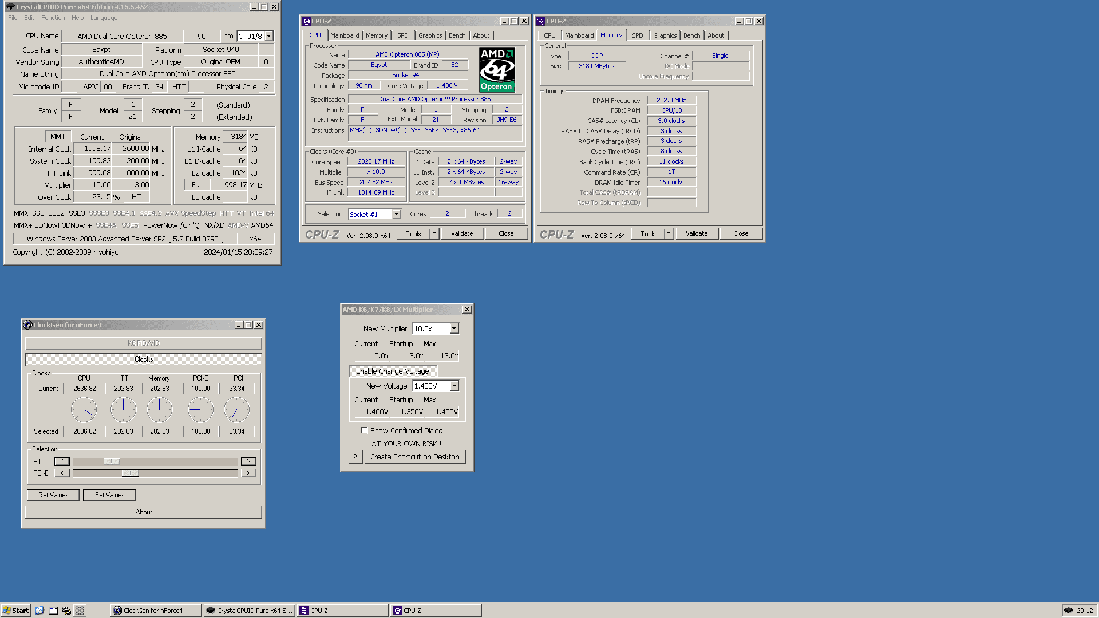
Task: Toggle Enable Change Voltage button
Action: click(x=393, y=371)
